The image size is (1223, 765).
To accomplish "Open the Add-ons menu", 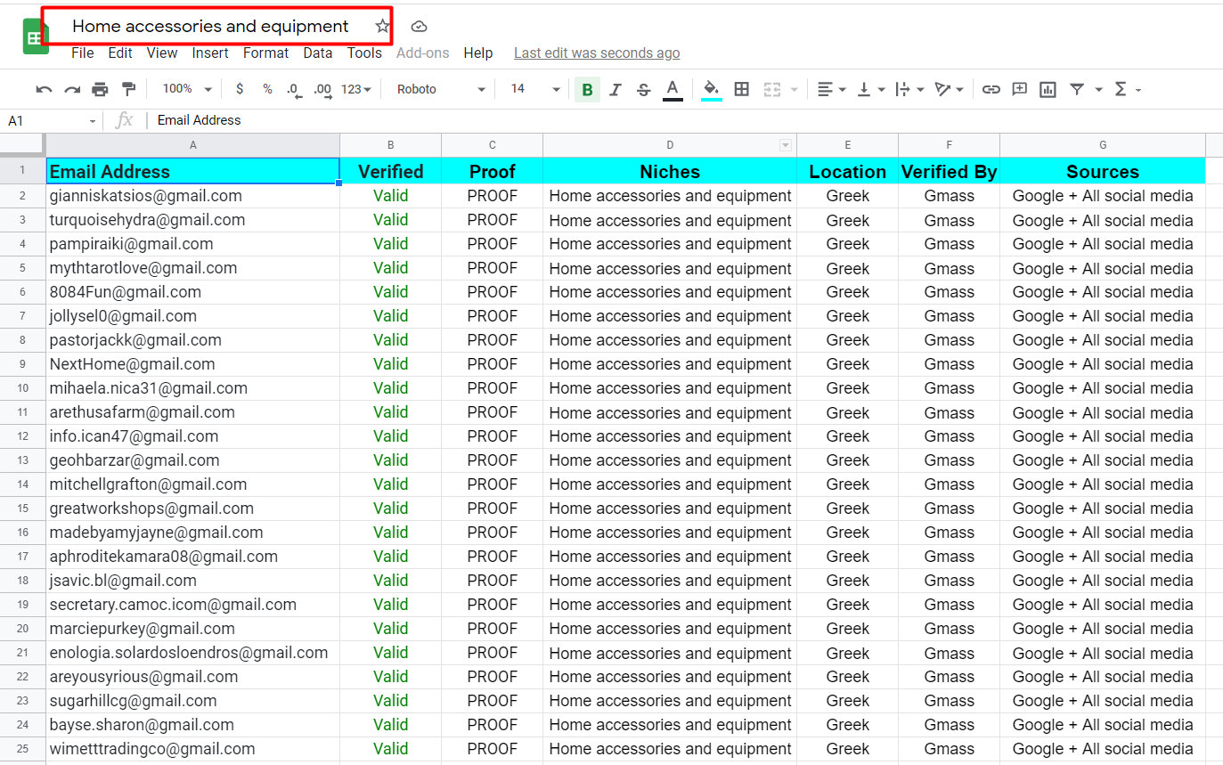I will coord(422,53).
